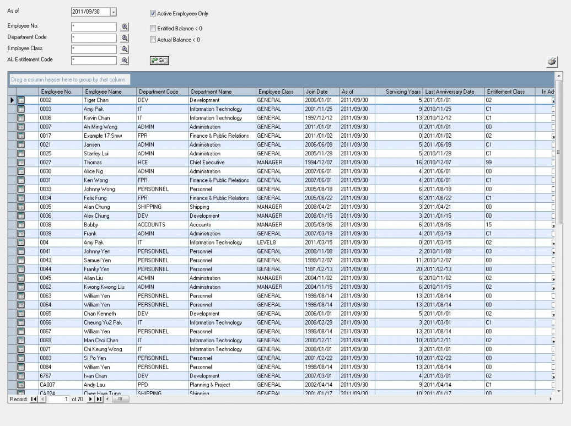Select the Chief Executive department cell
The height and width of the screenshot is (426, 571).
[222, 163]
